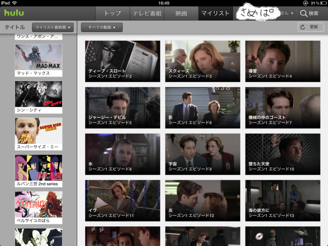Open the テレビ番組 tab
This screenshot has height=246, width=328.
tap(147, 14)
